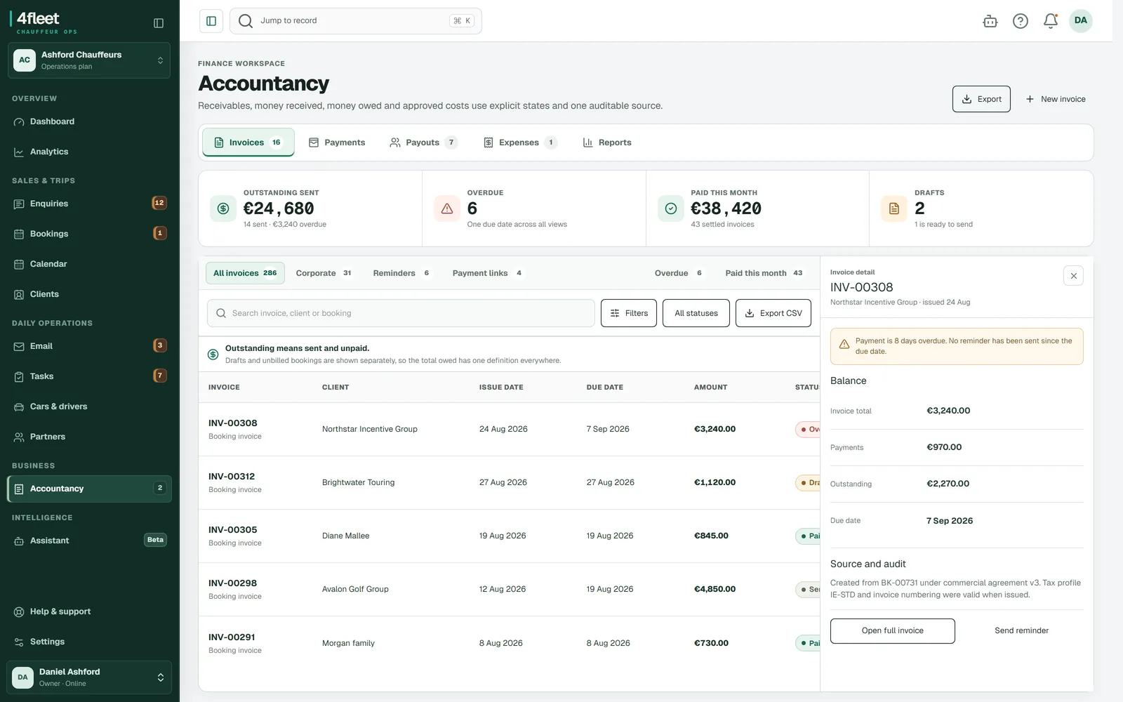Open invoice row INV-00308
The height and width of the screenshot is (702, 1123).
coord(509,430)
